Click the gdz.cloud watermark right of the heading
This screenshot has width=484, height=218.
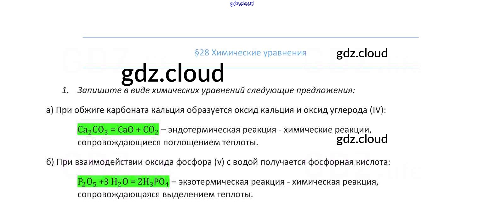click(x=362, y=53)
